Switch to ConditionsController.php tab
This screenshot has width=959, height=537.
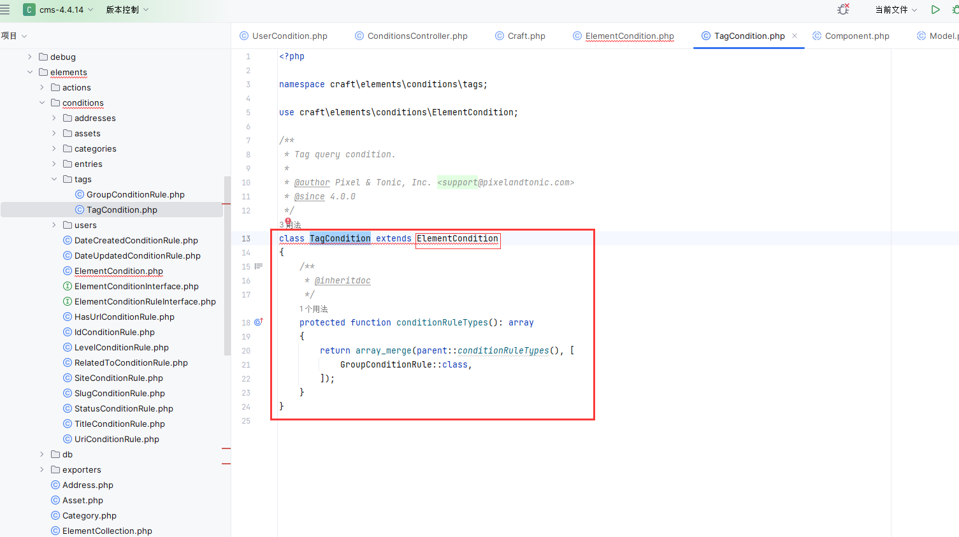click(x=411, y=36)
